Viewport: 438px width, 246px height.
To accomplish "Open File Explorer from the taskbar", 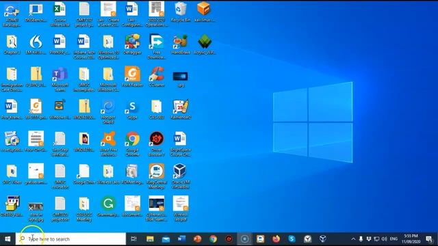I will click(x=150, y=239).
